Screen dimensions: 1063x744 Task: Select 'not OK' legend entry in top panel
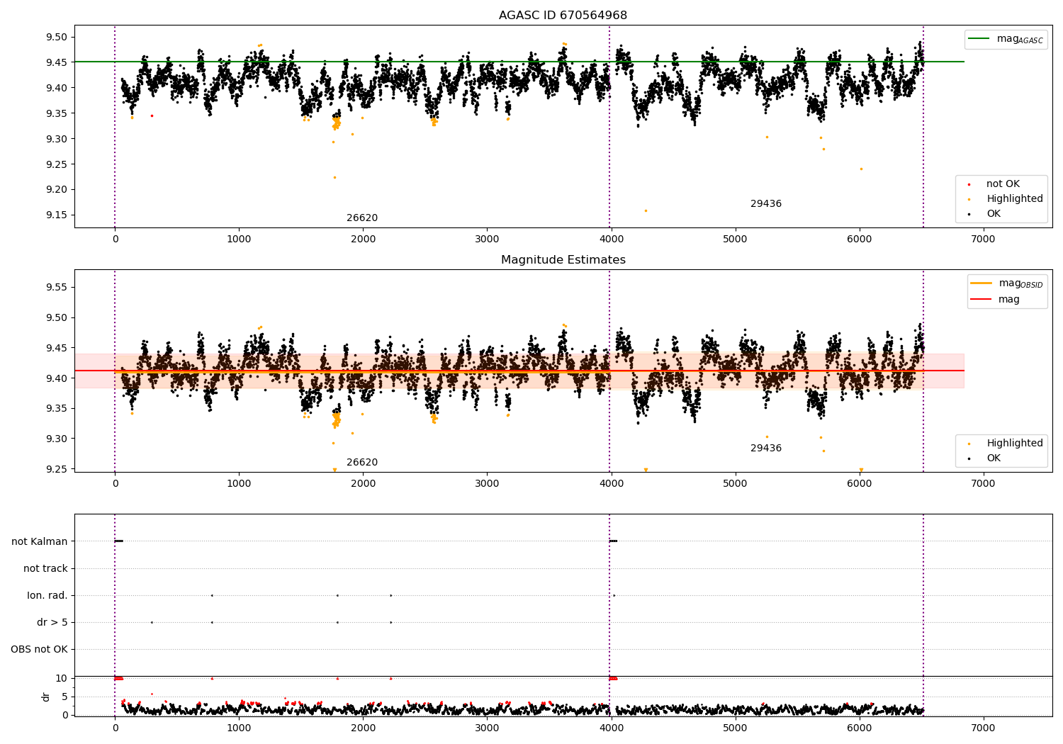1003,184
